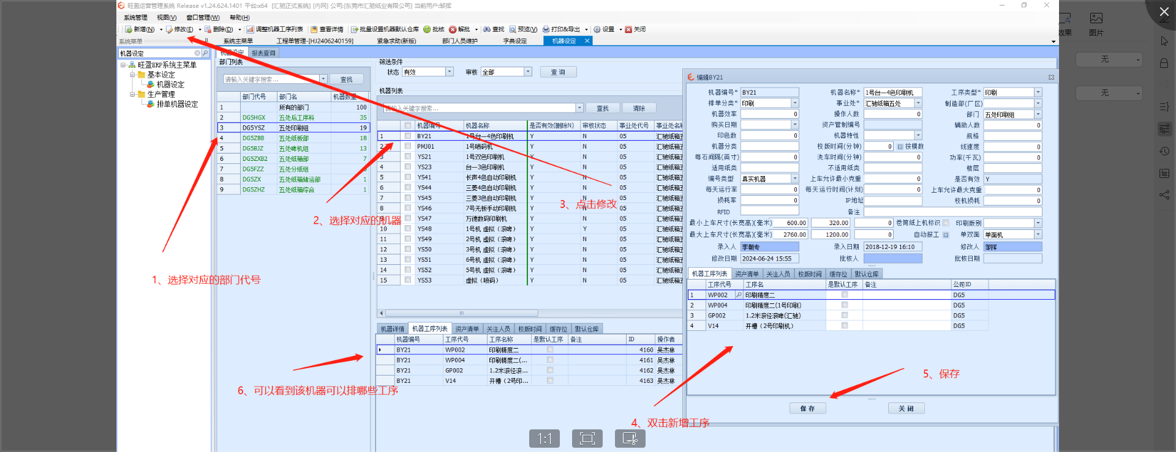Image resolution: width=1176 pixels, height=452 pixels.
Task: Check the row checkbox for machine BY21
Action: (x=408, y=136)
